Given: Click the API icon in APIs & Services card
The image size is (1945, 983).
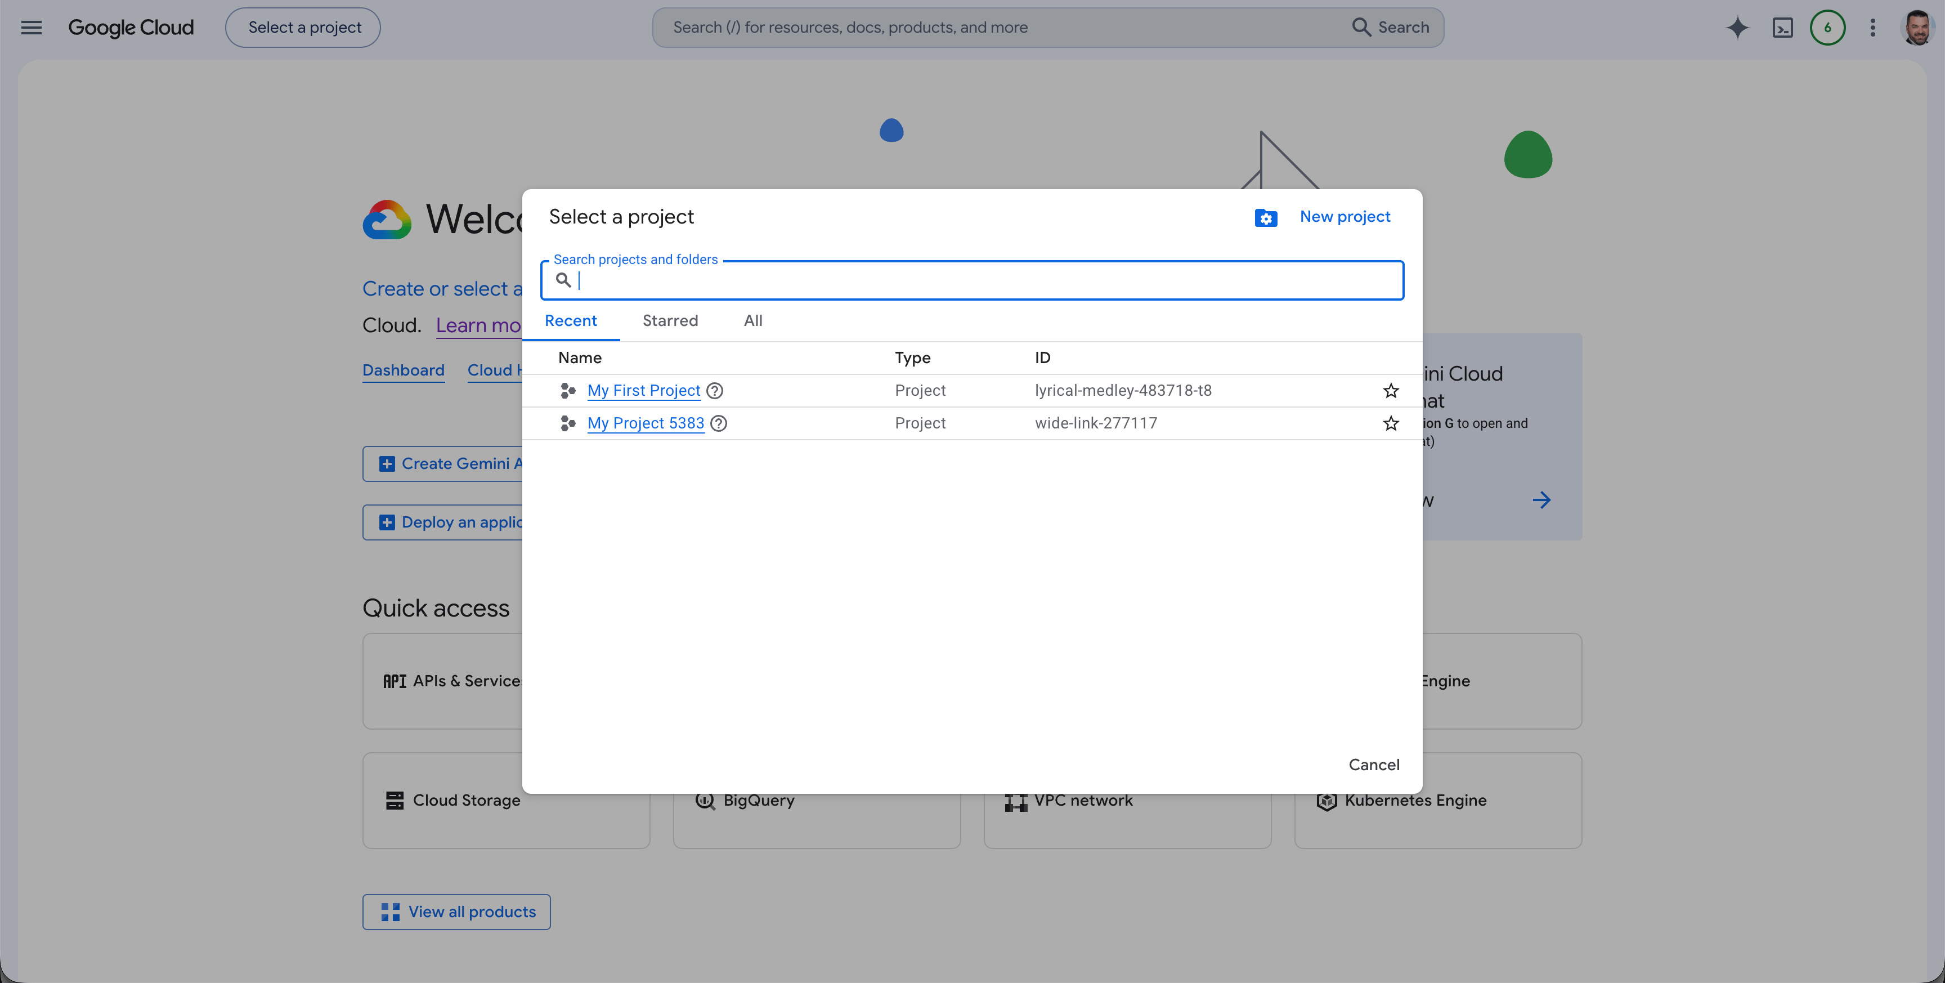Looking at the screenshot, I should pos(394,681).
